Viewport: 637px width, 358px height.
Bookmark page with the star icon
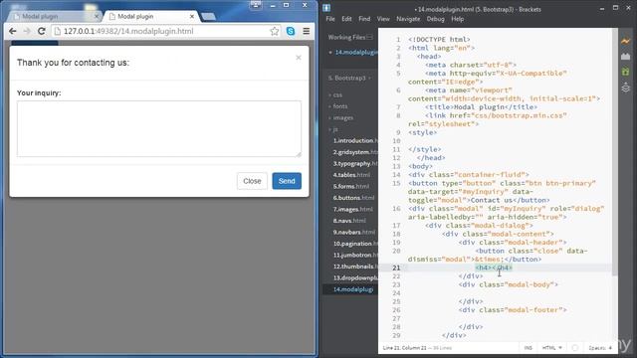tap(275, 31)
